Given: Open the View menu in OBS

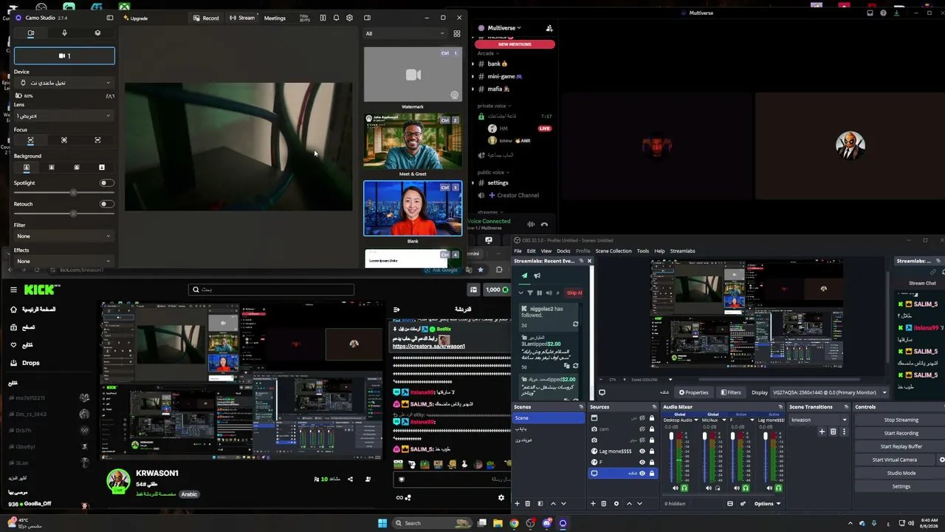Looking at the screenshot, I should point(546,251).
